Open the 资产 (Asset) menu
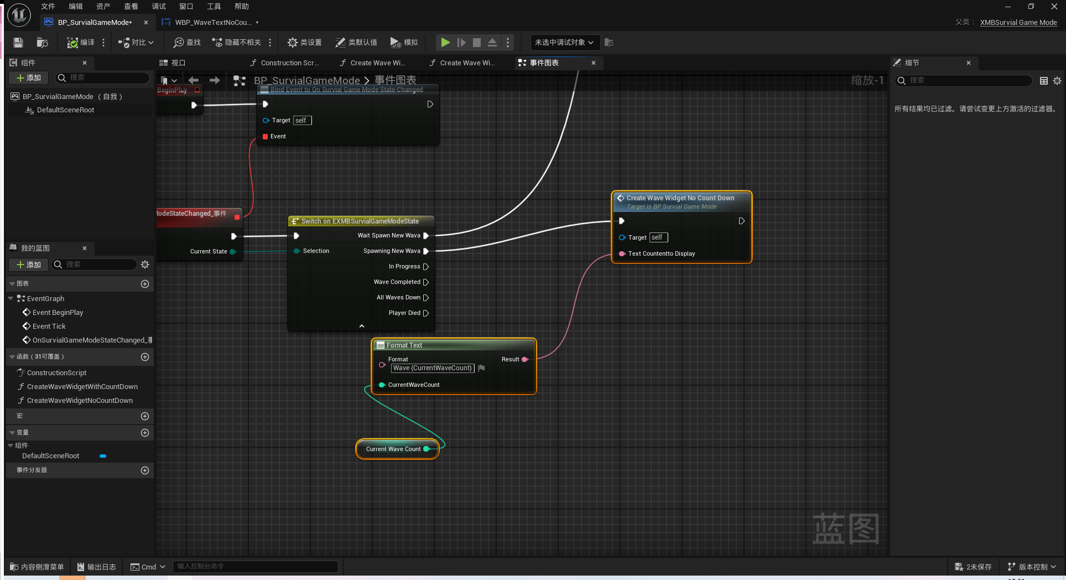 click(103, 7)
